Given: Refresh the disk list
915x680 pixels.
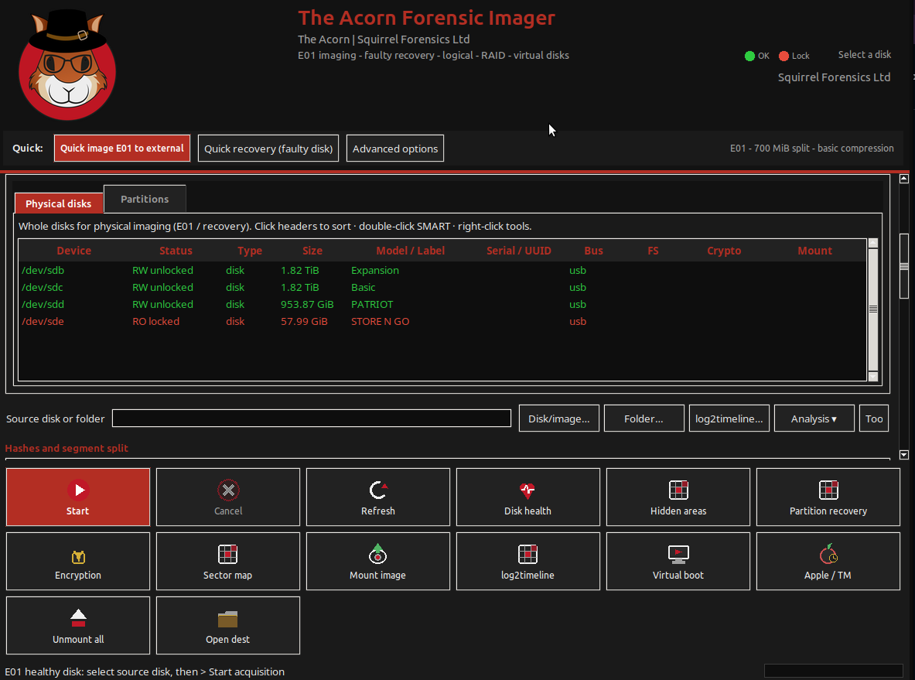Looking at the screenshot, I should tap(377, 497).
